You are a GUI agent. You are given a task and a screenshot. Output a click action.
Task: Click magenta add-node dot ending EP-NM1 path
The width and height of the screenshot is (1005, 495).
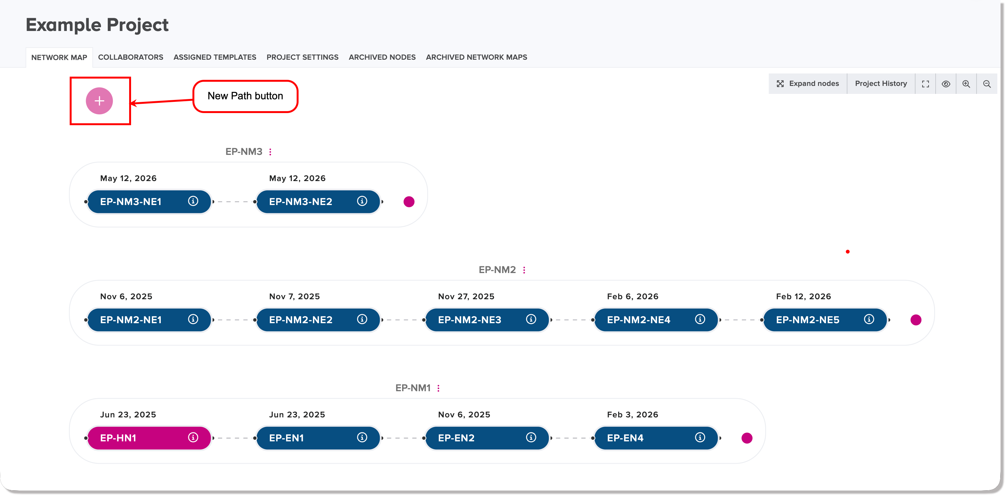(747, 438)
